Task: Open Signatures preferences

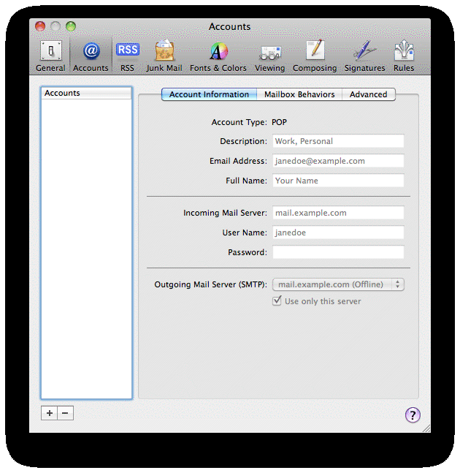Action: point(365,56)
